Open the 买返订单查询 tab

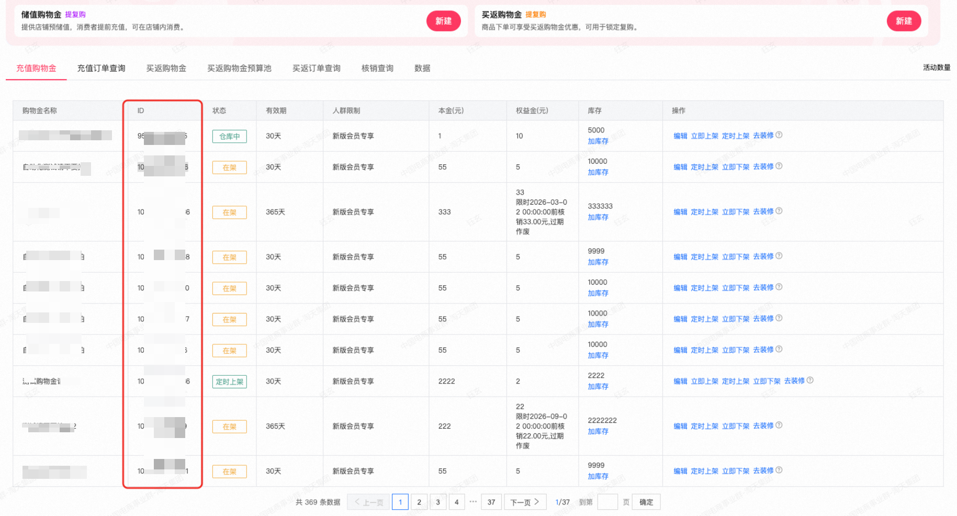(x=316, y=68)
